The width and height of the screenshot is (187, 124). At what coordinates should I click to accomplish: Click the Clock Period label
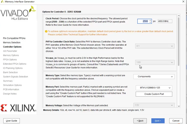pyautogui.click(x=52, y=19)
